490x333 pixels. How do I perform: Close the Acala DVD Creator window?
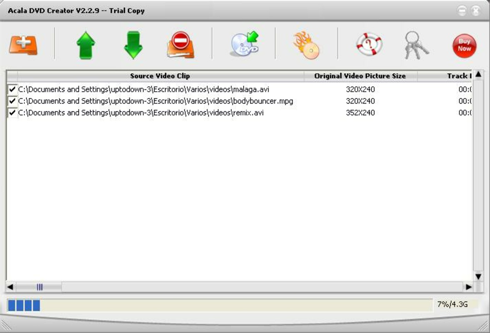coord(476,11)
